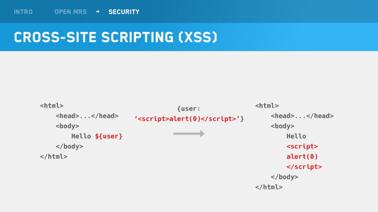Image resolution: width=378 pixels, height=212 pixels.
Task: Click the opening <html> tag in right code block
Action: click(267, 106)
